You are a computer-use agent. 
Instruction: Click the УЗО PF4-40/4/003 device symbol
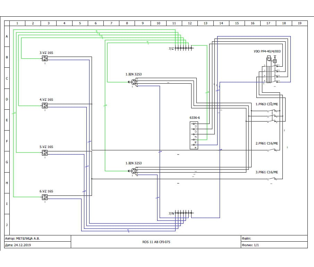pyautogui.click(x=272, y=70)
